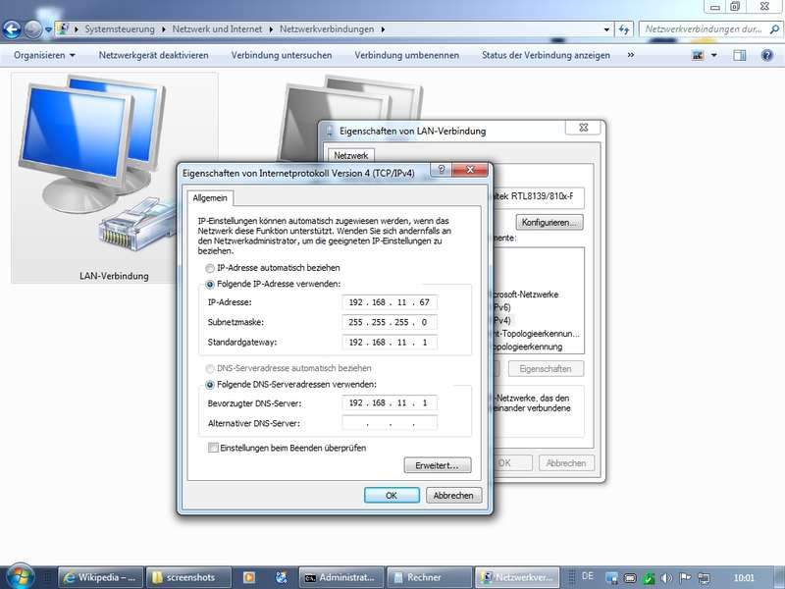Click the green tray icon
This screenshot has width=785, height=589.
point(649,578)
